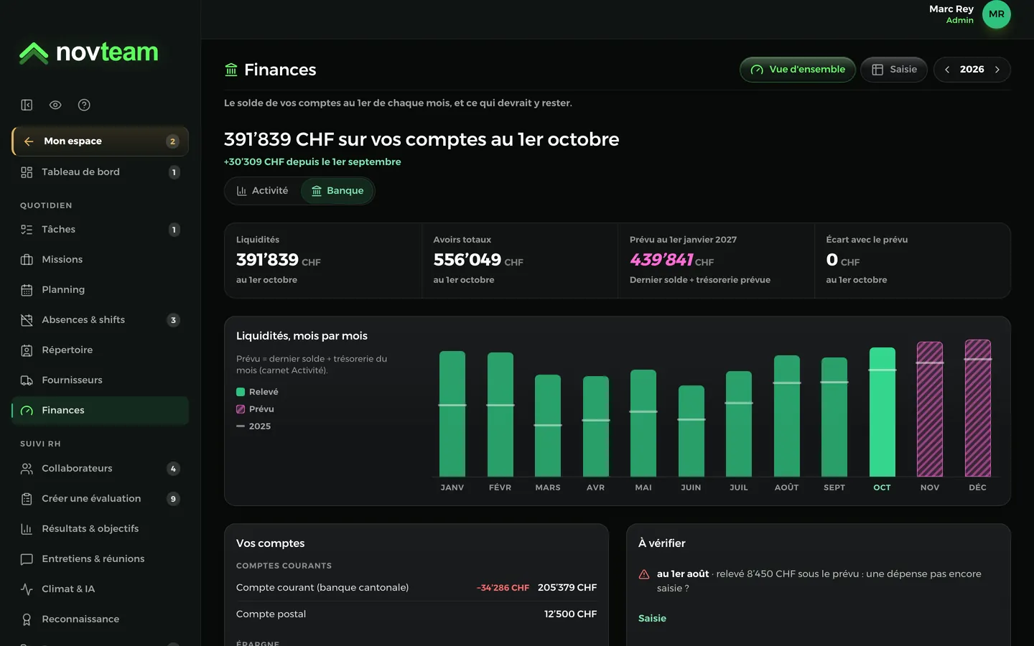
Task: Click the Missions briefcase icon
Action: coord(27,260)
